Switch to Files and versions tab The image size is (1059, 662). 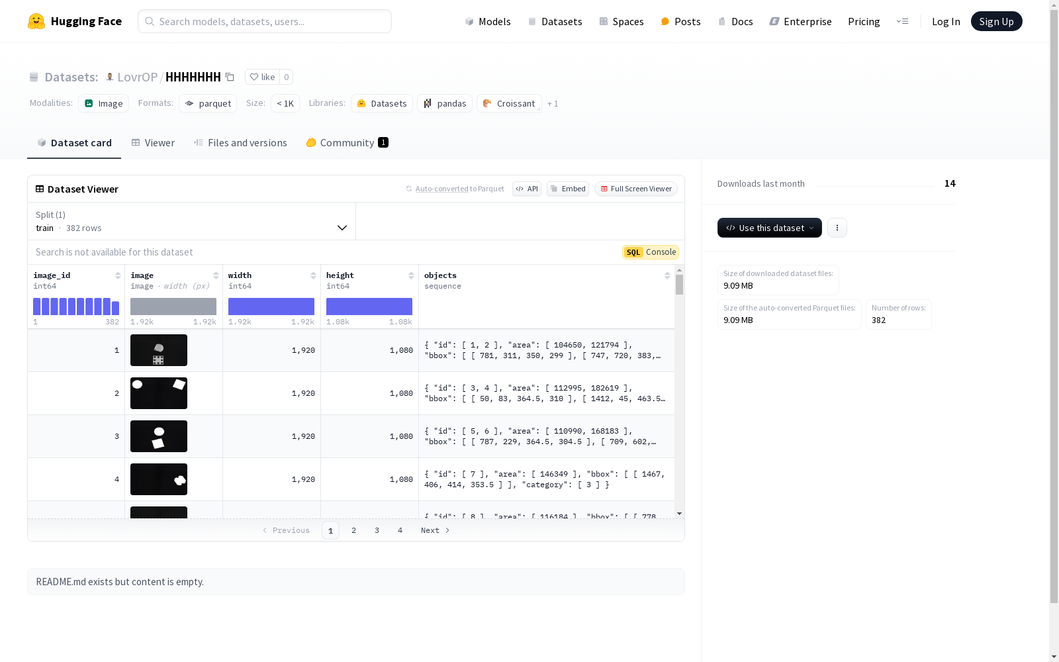point(240,143)
